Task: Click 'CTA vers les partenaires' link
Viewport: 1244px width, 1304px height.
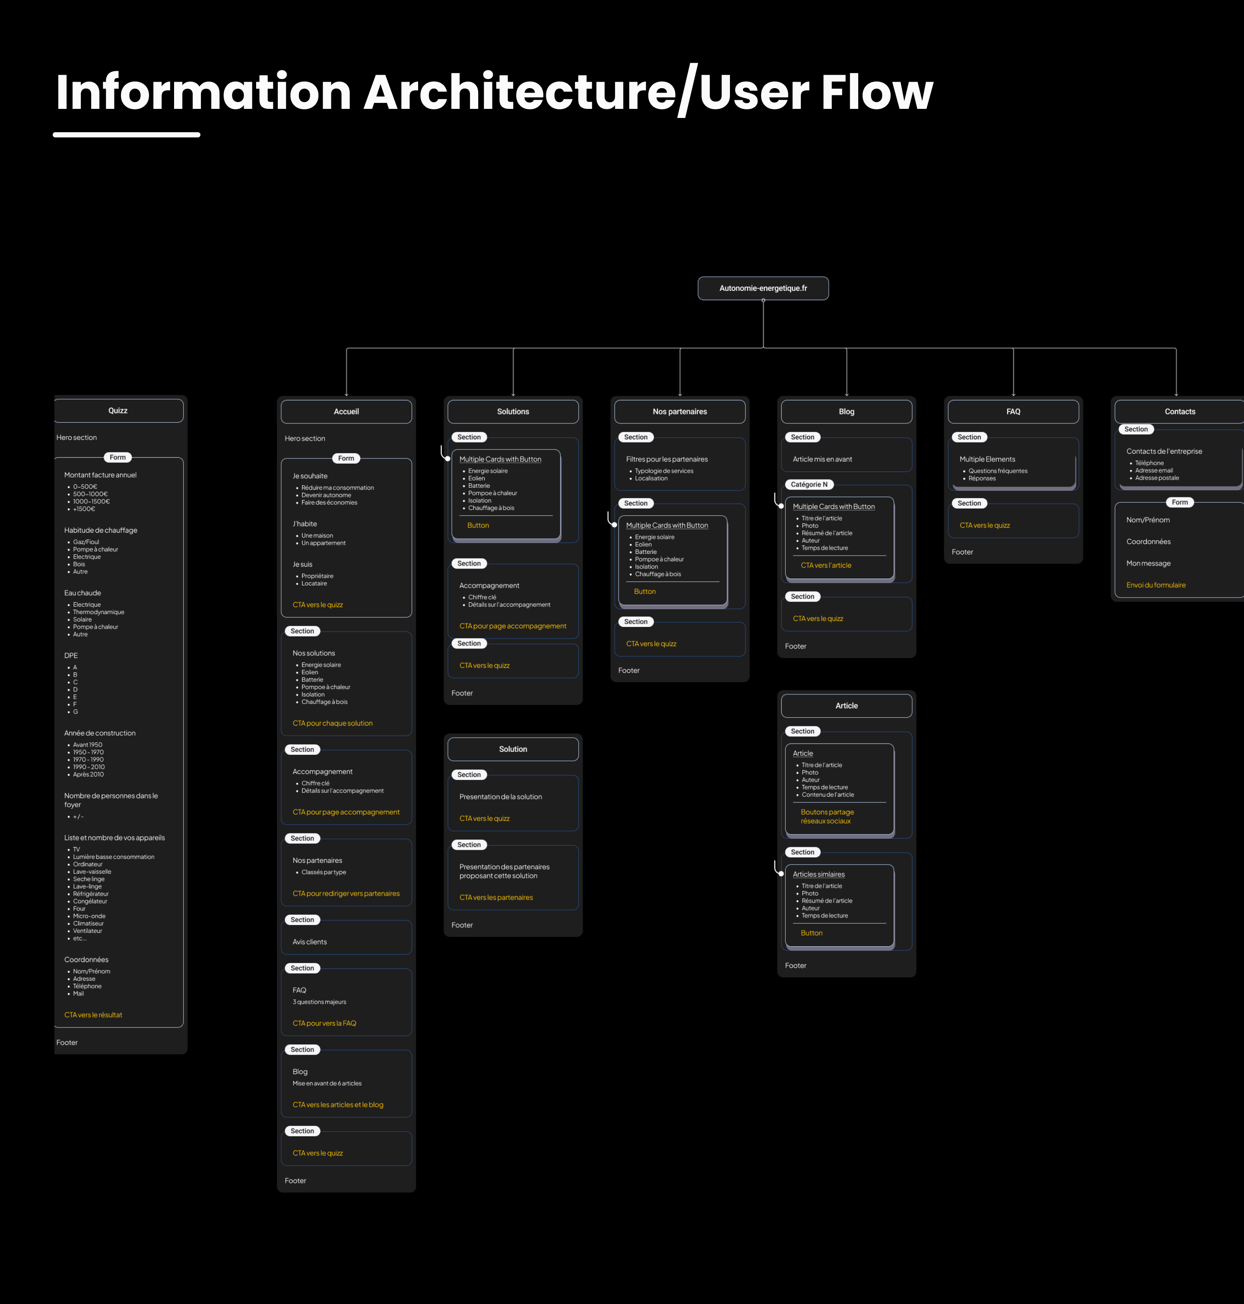Action: (x=495, y=897)
